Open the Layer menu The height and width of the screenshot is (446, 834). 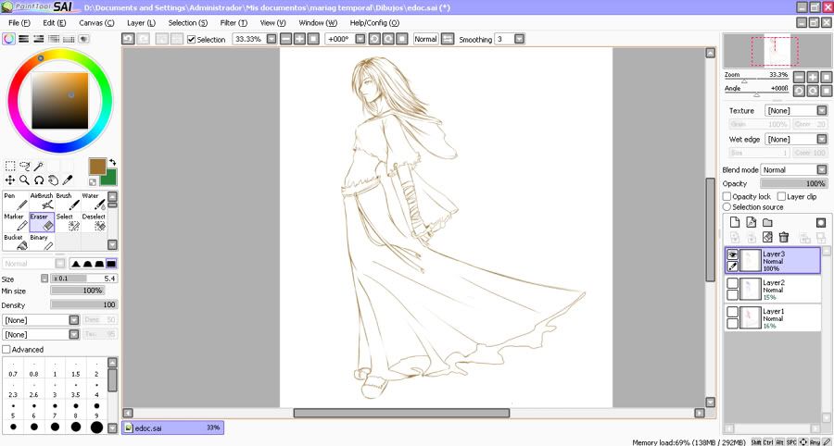click(x=141, y=23)
